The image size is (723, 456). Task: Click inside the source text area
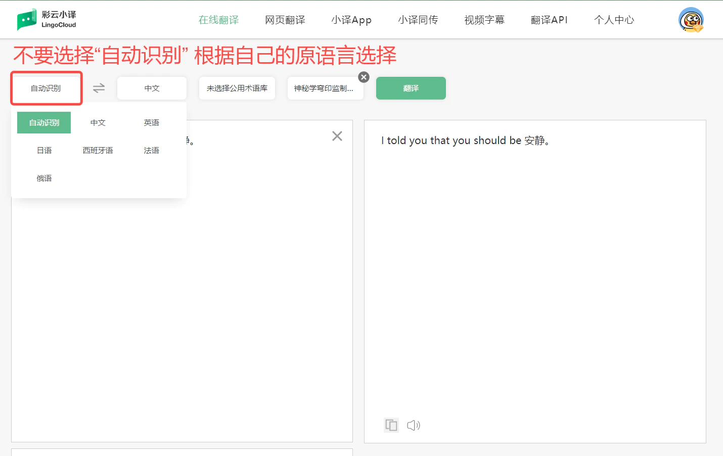pos(182,303)
